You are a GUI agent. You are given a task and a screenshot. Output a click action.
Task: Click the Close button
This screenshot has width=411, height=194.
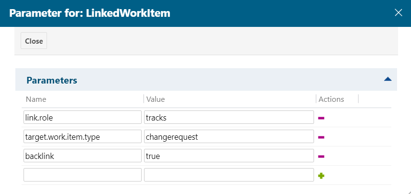pos(34,41)
